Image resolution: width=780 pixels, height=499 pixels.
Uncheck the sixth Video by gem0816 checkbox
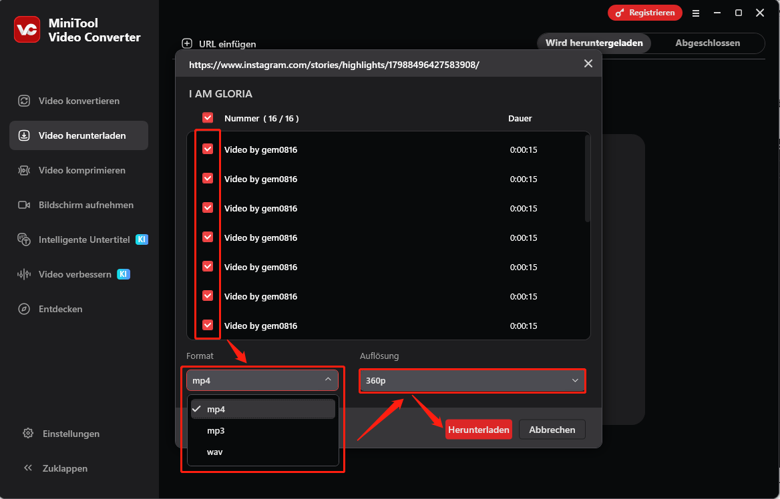click(208, 296)
